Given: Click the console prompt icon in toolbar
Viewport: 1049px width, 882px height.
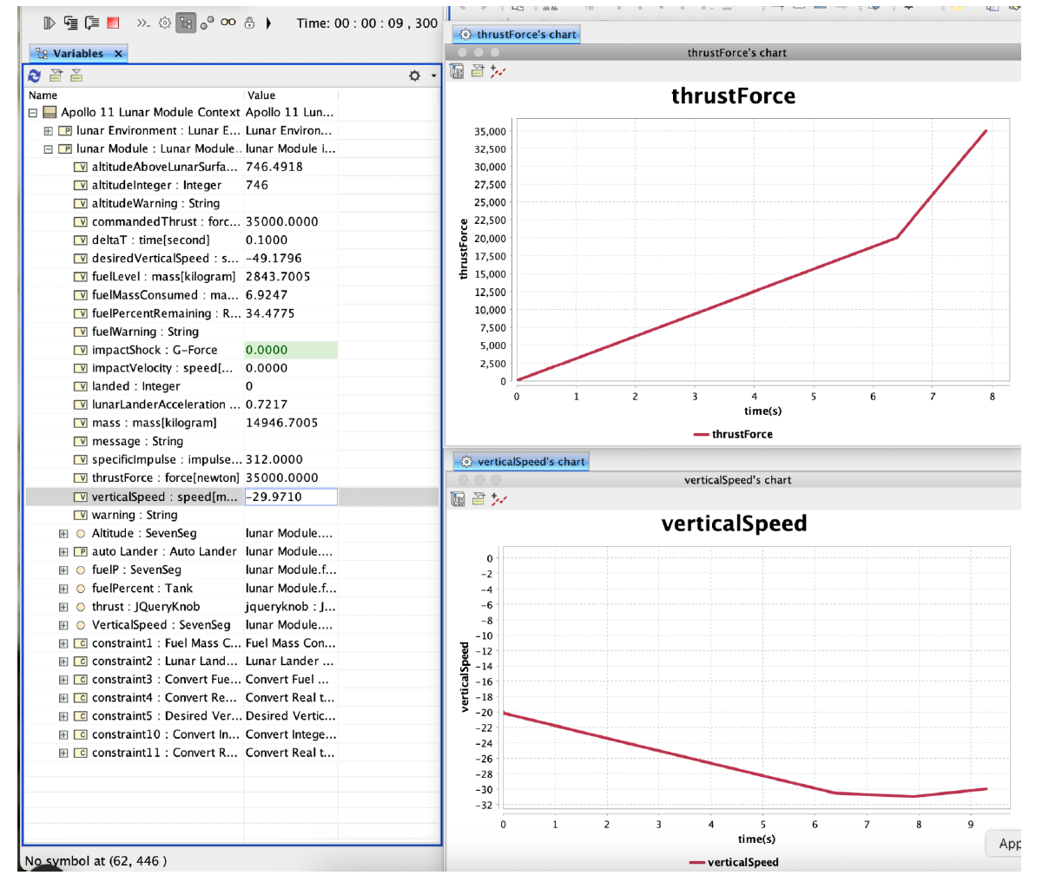Looking at the screenshot, I should [143, 23].
